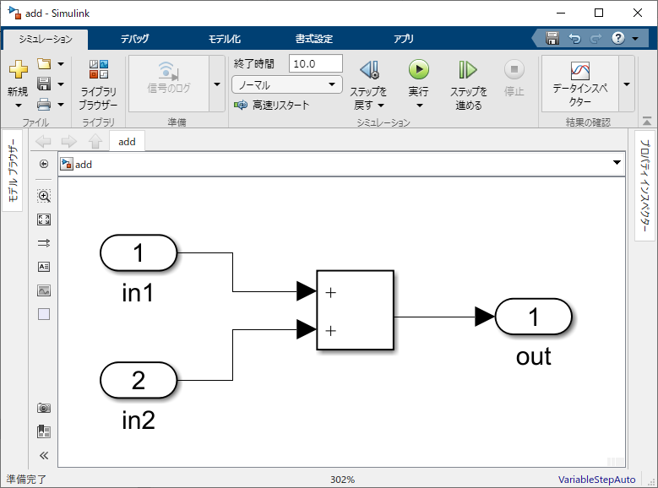658x488 pixels.
Task: Expand the Step Back dropdown arrow
Action: pyautogui.click(x=381, y=106)
